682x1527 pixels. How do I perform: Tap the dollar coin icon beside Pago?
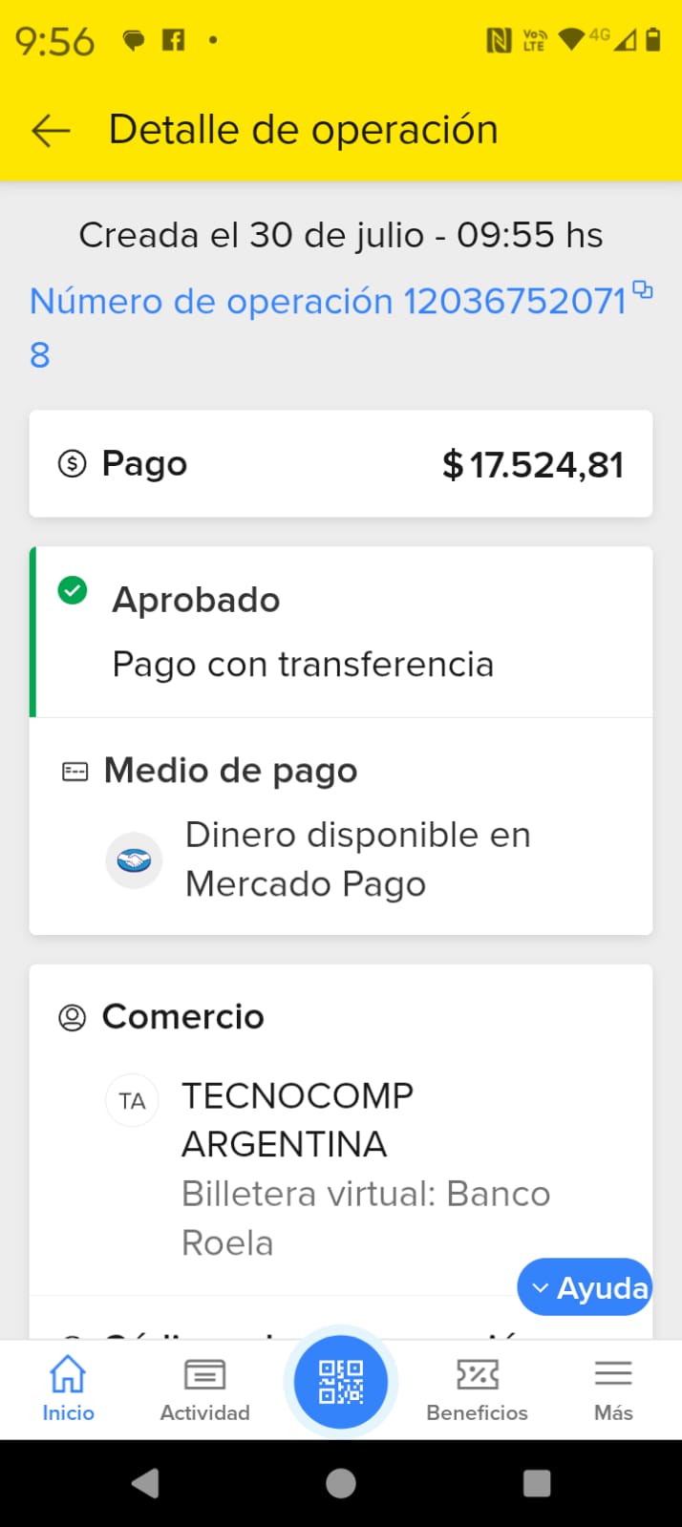click(x=73, y=464)
